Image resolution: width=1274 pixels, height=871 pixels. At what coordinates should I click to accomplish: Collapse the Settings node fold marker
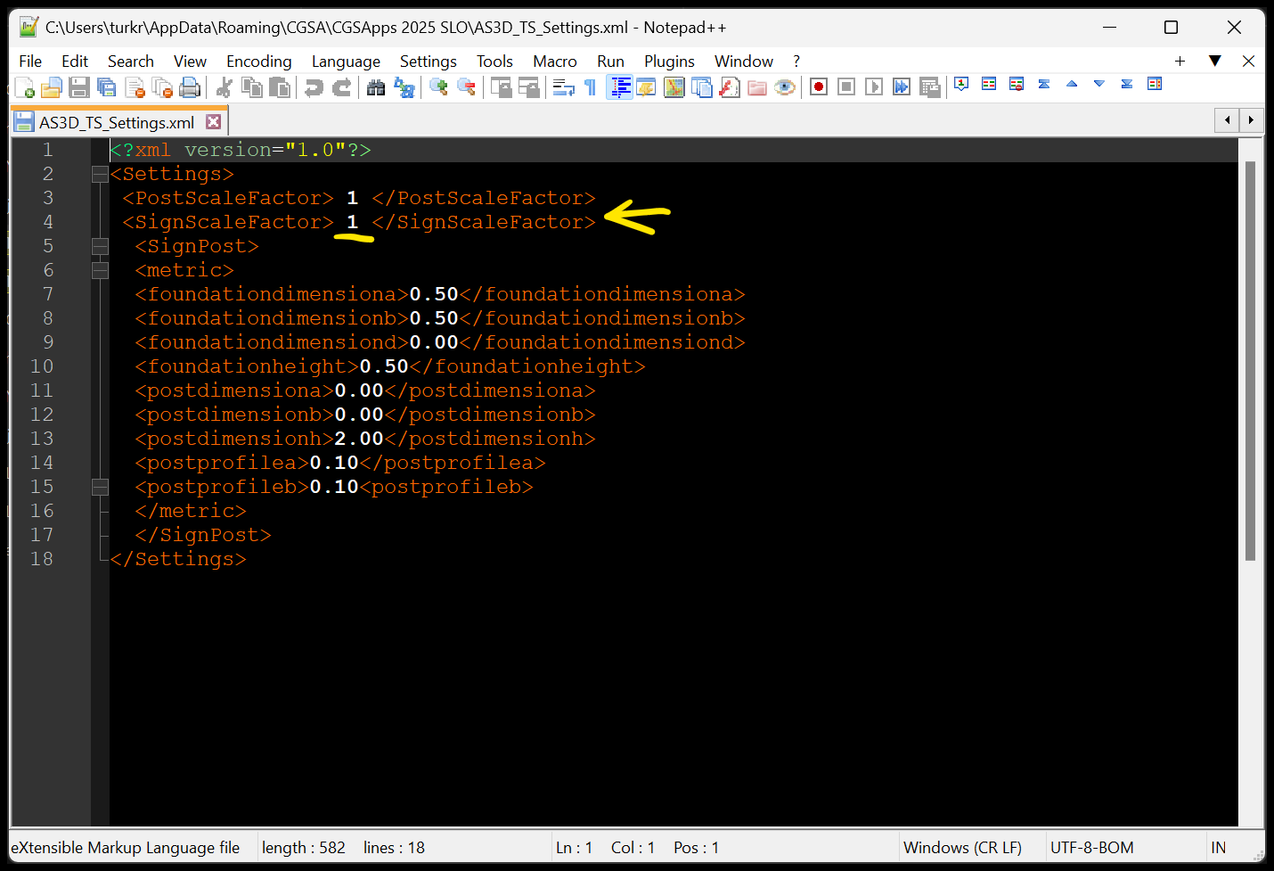click(x=100, y=174)
